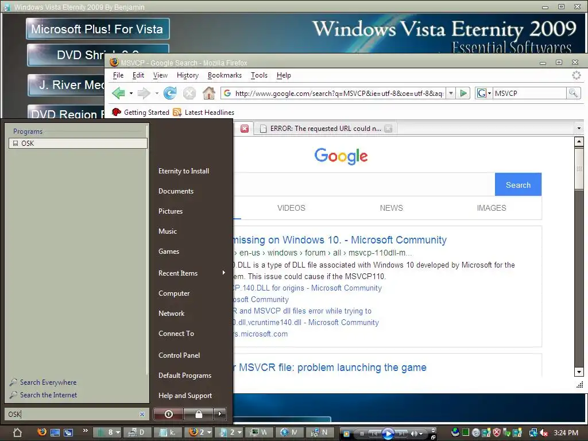Click the Firefox Forward arrow button
588x441 pixels.
144,93
